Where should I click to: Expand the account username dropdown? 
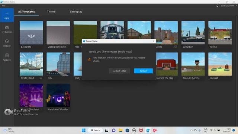coord(229,6)
